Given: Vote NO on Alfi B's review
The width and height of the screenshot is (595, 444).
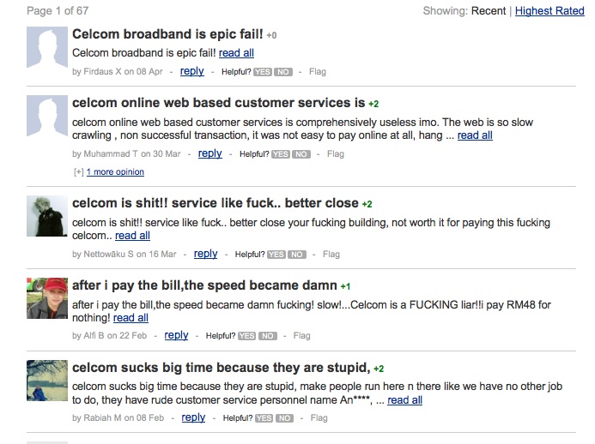Looking at the screenshot, I should [267, 336].
